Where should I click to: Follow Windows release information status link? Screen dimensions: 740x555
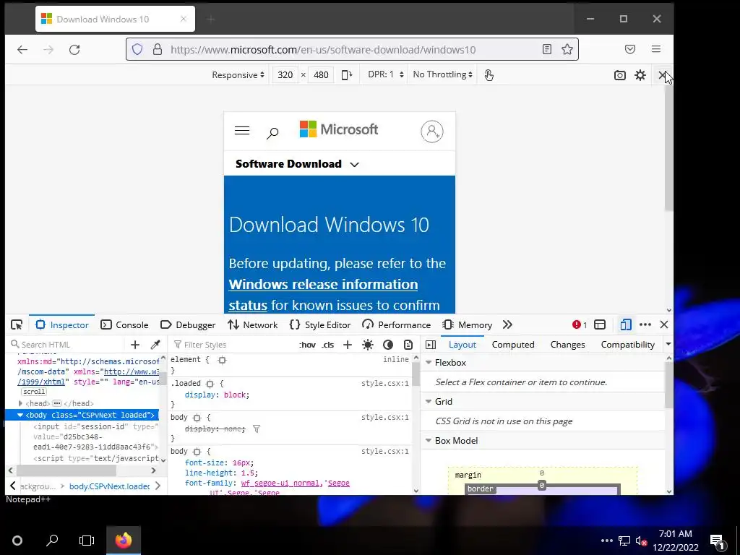click(x=323, y=295)
